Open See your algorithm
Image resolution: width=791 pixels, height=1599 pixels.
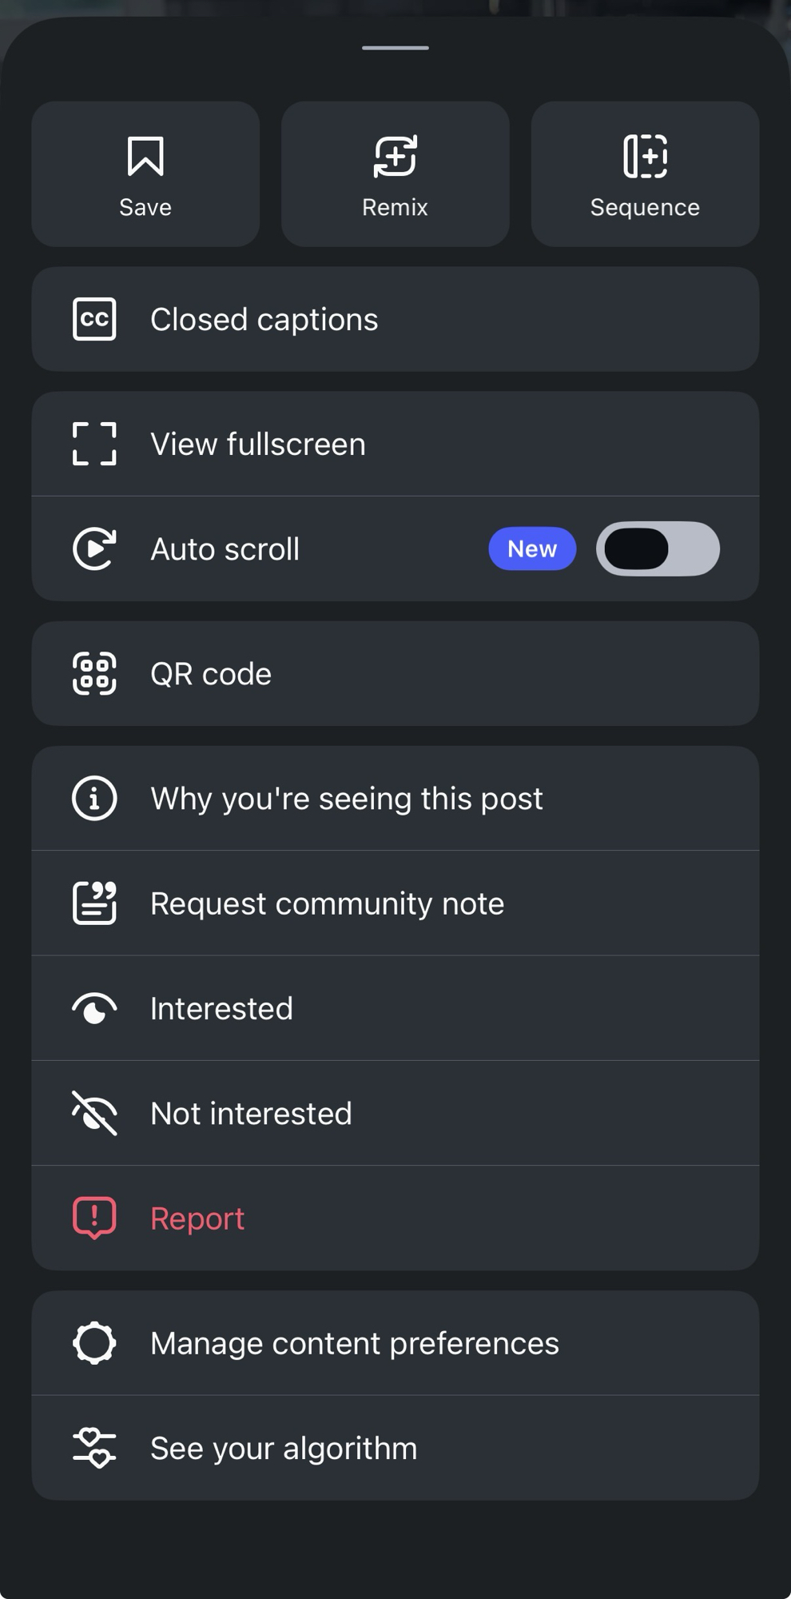[x=284, y=1449]
